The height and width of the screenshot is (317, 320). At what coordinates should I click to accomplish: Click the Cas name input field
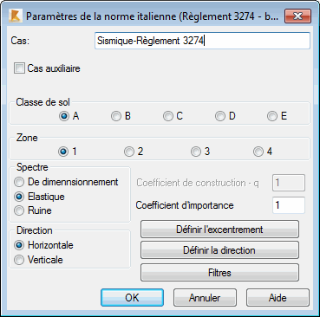point(202,41)
